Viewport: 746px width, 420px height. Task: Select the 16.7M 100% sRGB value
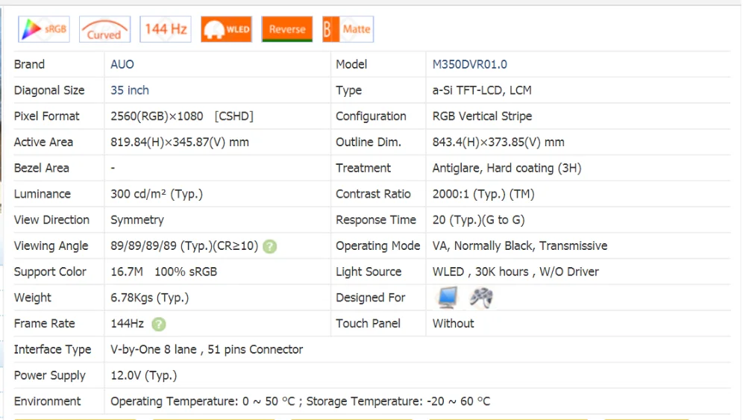pyautogui.click(x=163, y=272)
